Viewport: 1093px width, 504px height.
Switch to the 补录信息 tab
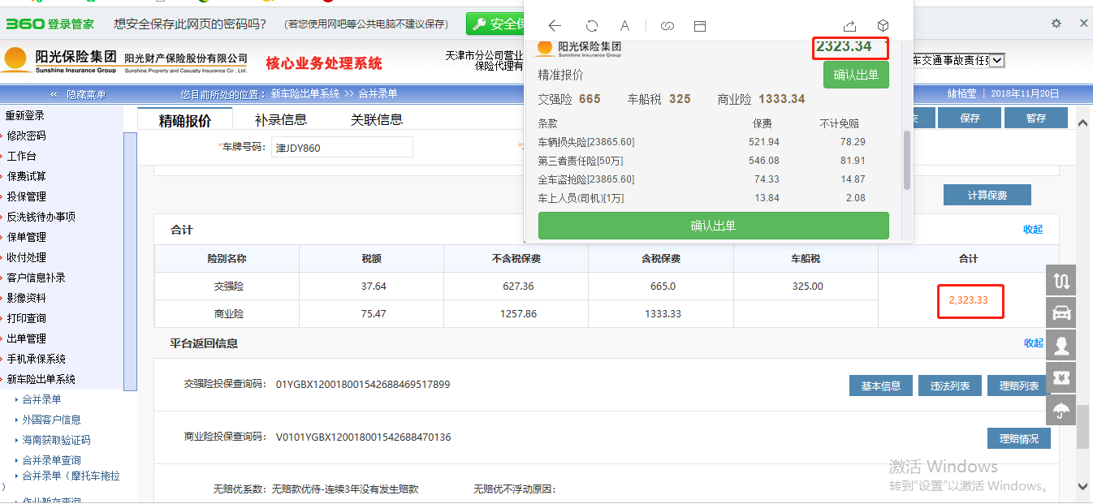281,120
